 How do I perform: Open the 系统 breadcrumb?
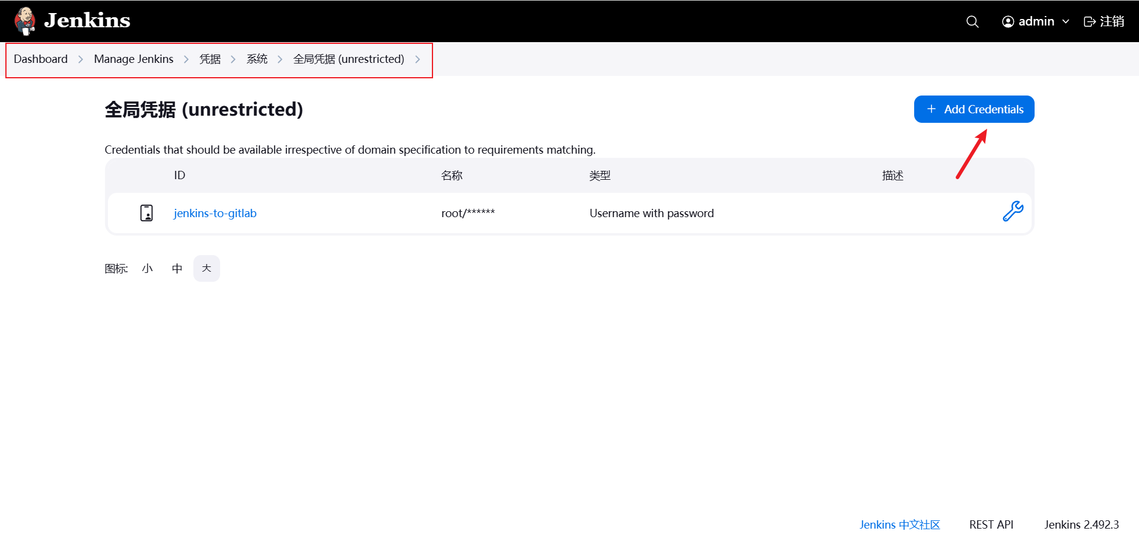pos(257,59)
